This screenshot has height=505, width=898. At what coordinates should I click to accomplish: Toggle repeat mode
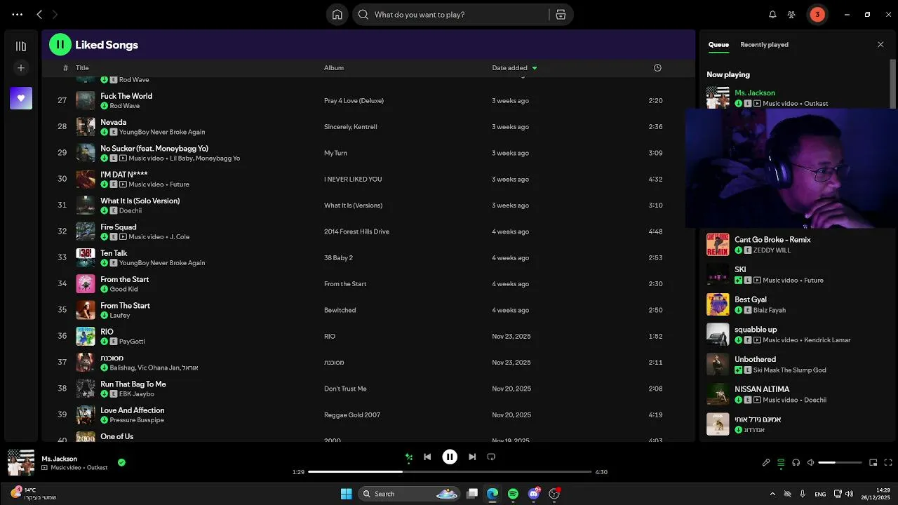(x=491, y=457)
